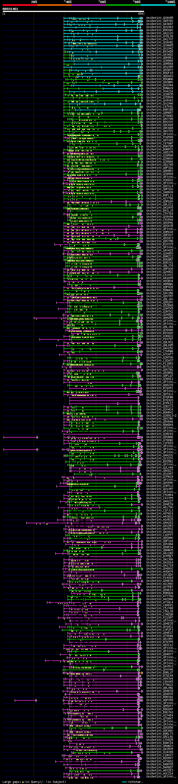The width and height of the screenshot is (178, 784).
Task: Select hit label UniRef100_B9GWA6
Action: pyautogui.click(x=160, y=79)
